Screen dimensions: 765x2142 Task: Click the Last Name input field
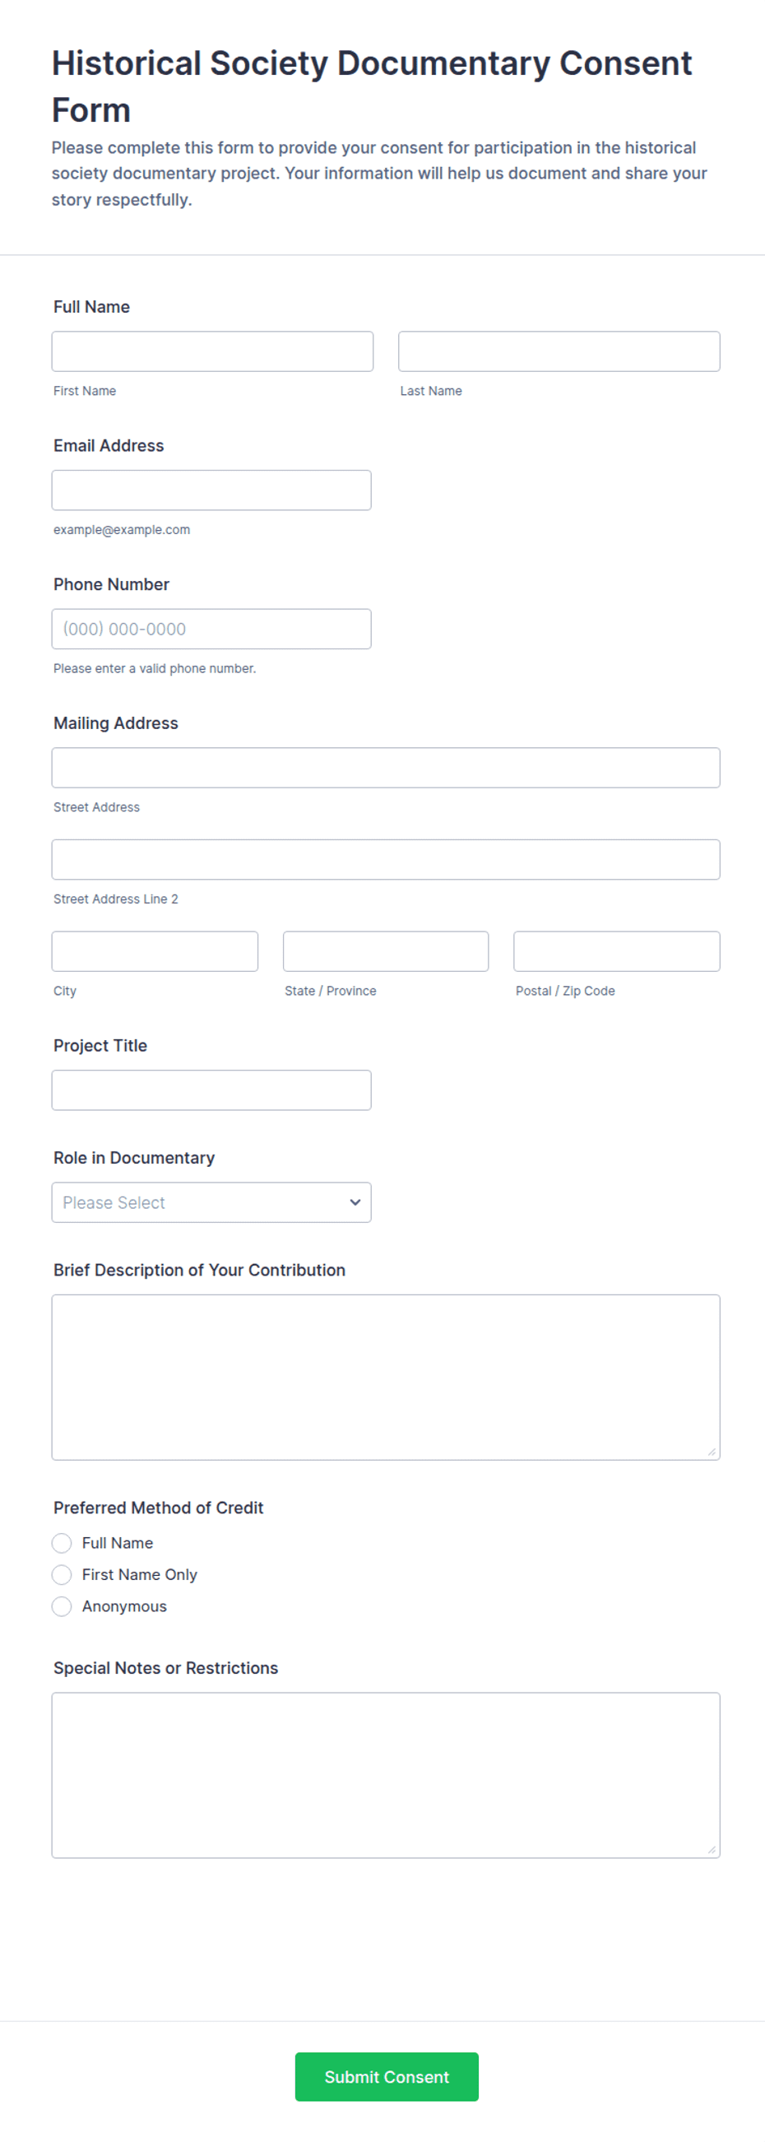[x=559, y=351]
